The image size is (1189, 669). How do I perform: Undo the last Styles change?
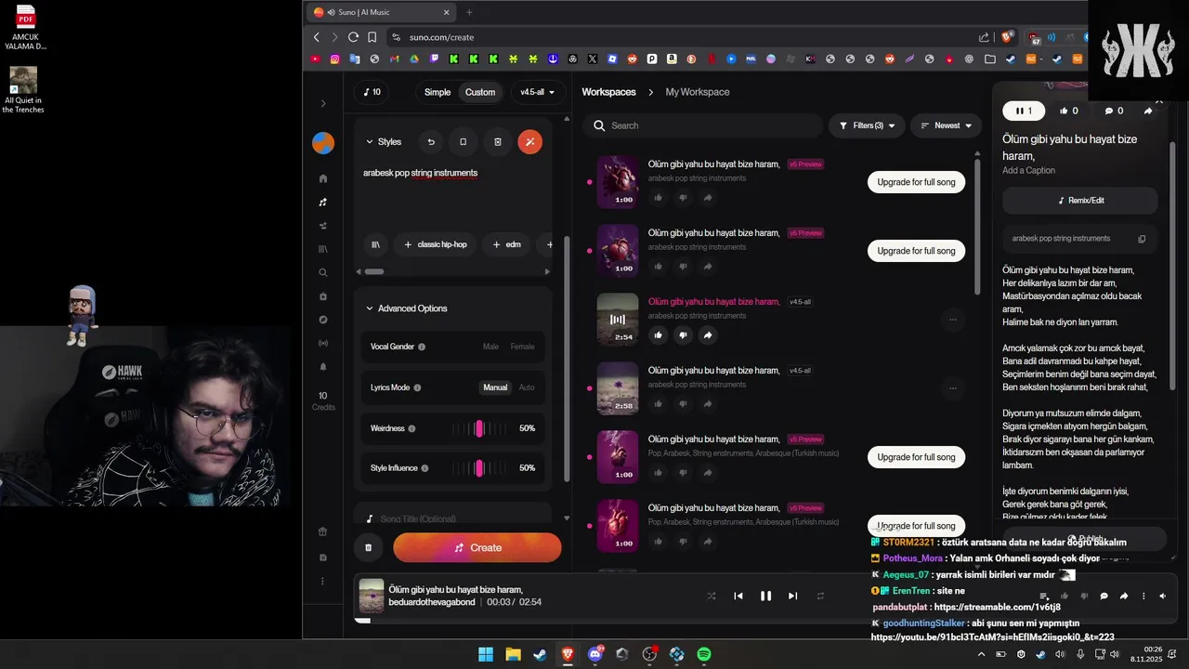[431, 142]
